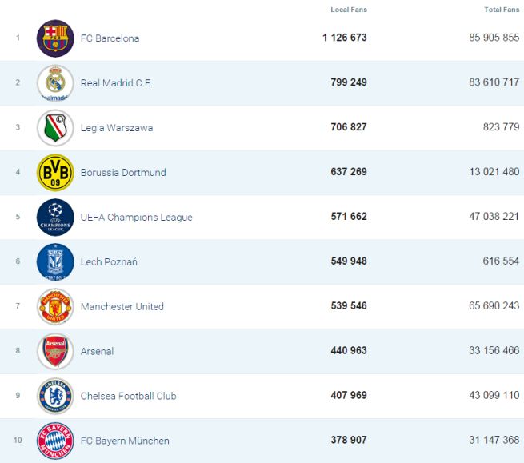
Task: Select the Arsenal crest icon
Action: [x=55, y=351]
